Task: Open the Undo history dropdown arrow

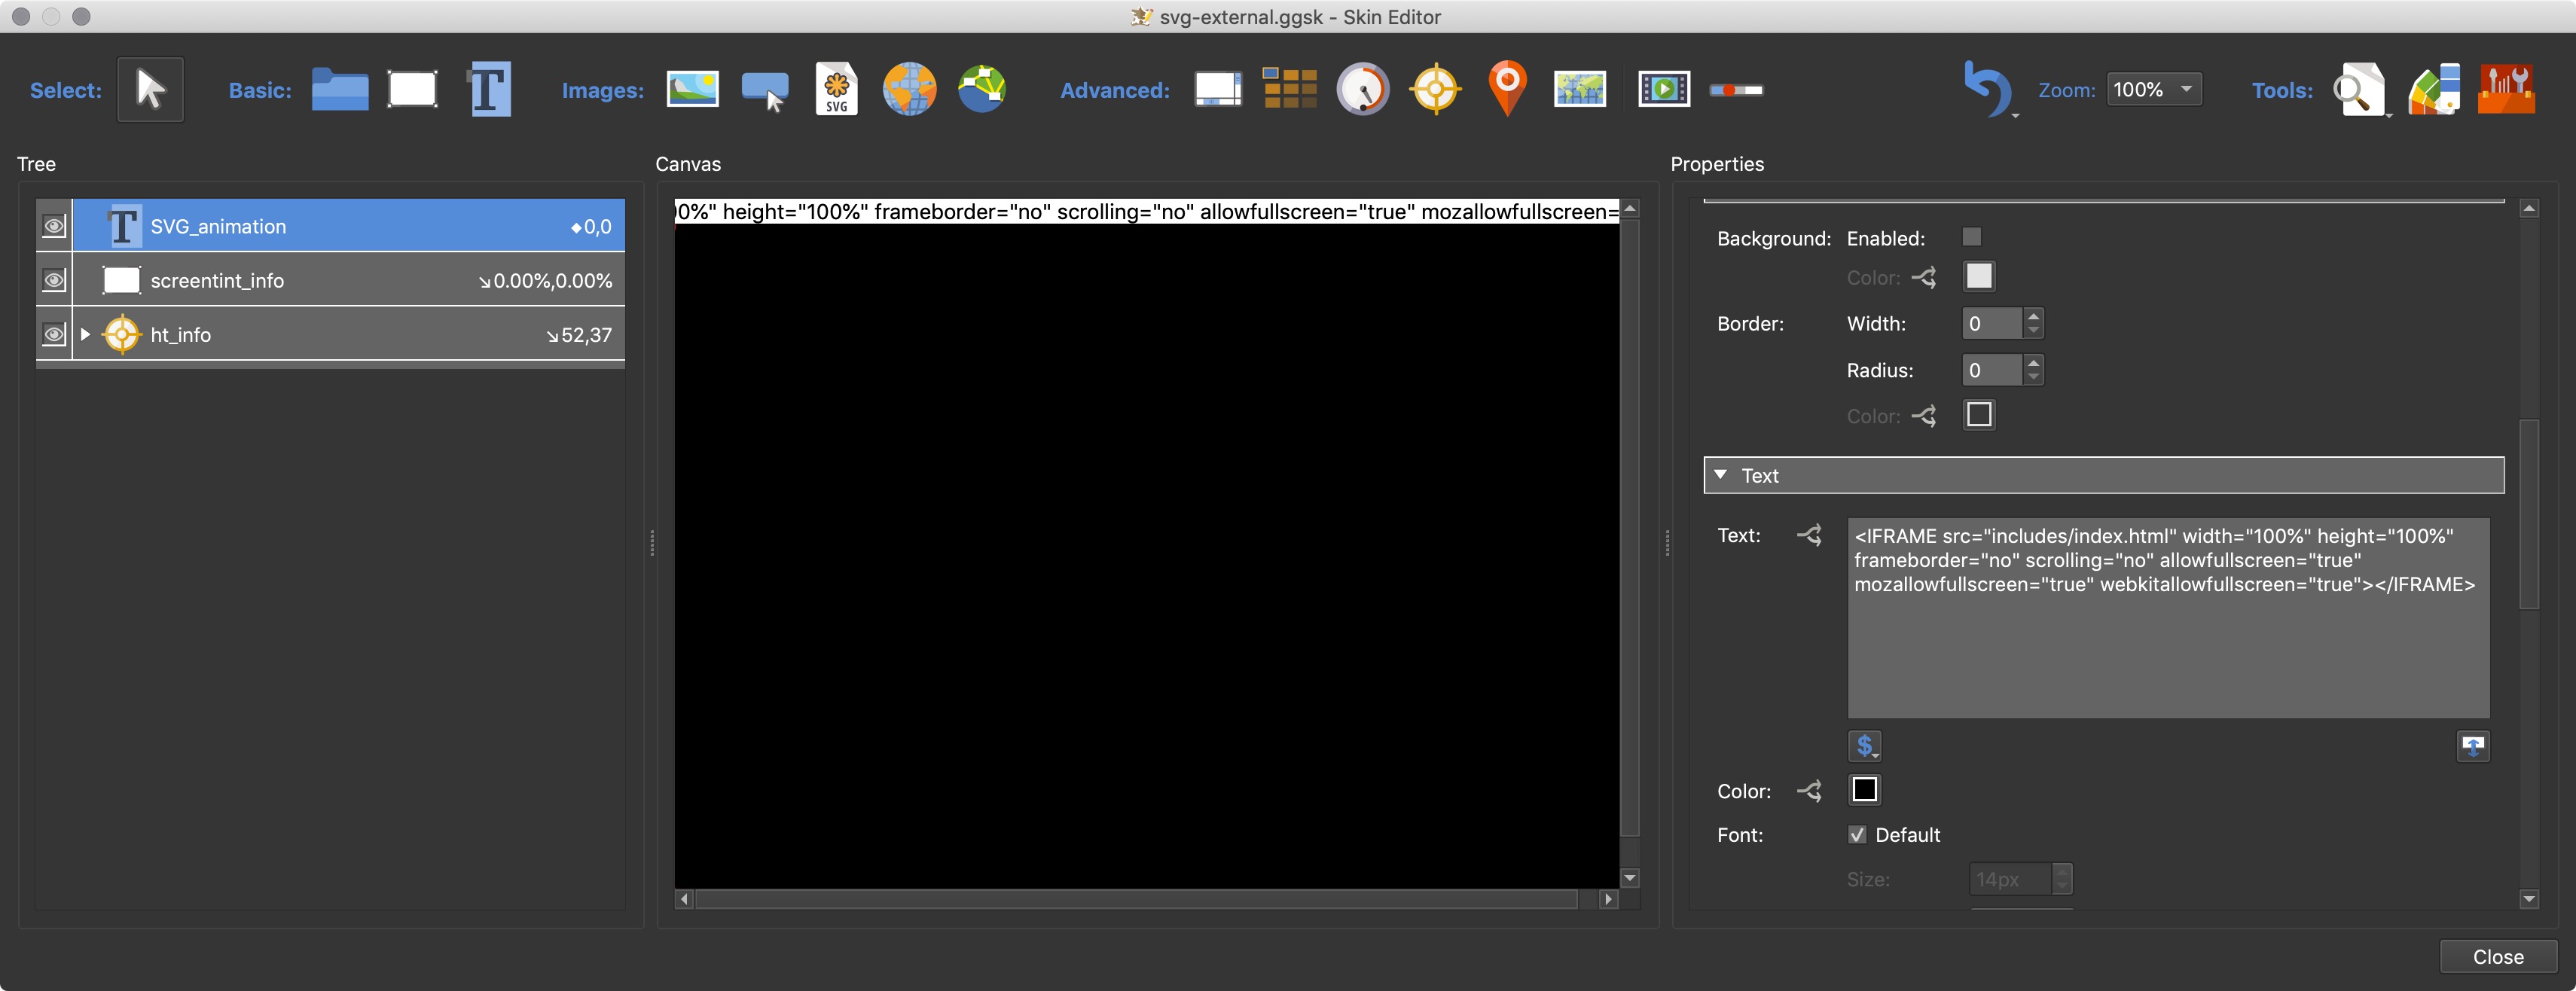Action: pos(2015,116)
